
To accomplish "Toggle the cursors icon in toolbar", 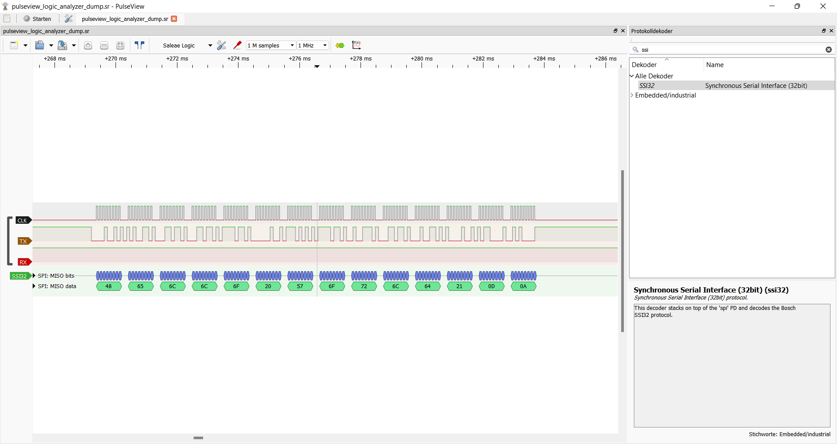I will click(x=139, y=45).
